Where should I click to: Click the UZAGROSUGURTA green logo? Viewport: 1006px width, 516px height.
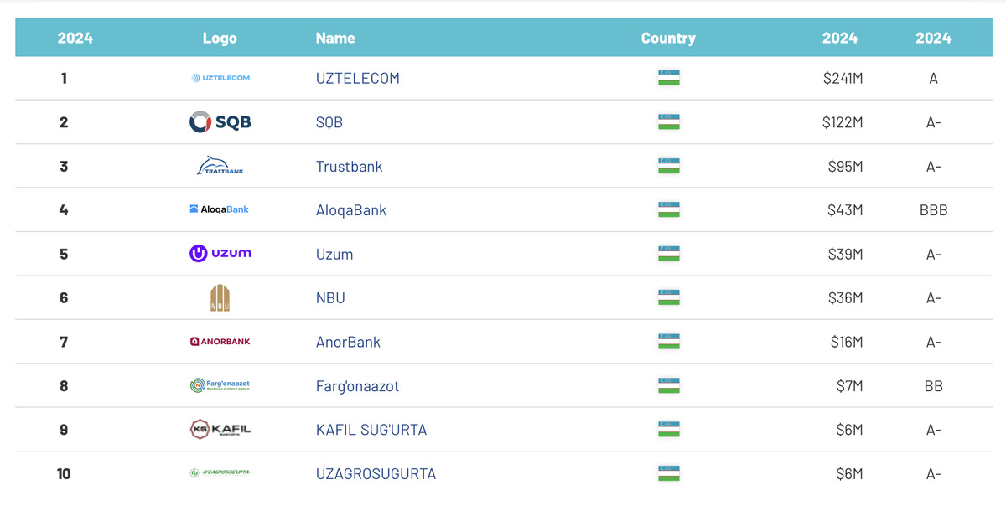(220, 473)
